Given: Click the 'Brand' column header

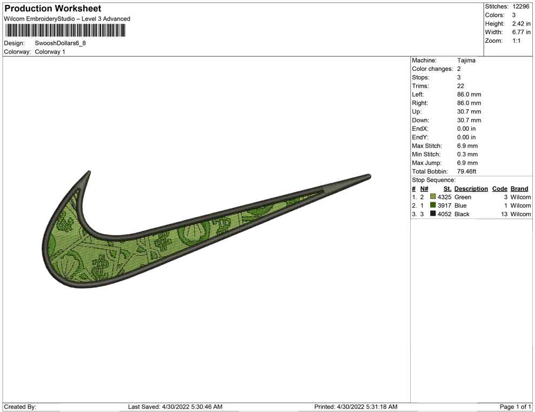Looking at the screenshot, I should click(x=519, y=189).
